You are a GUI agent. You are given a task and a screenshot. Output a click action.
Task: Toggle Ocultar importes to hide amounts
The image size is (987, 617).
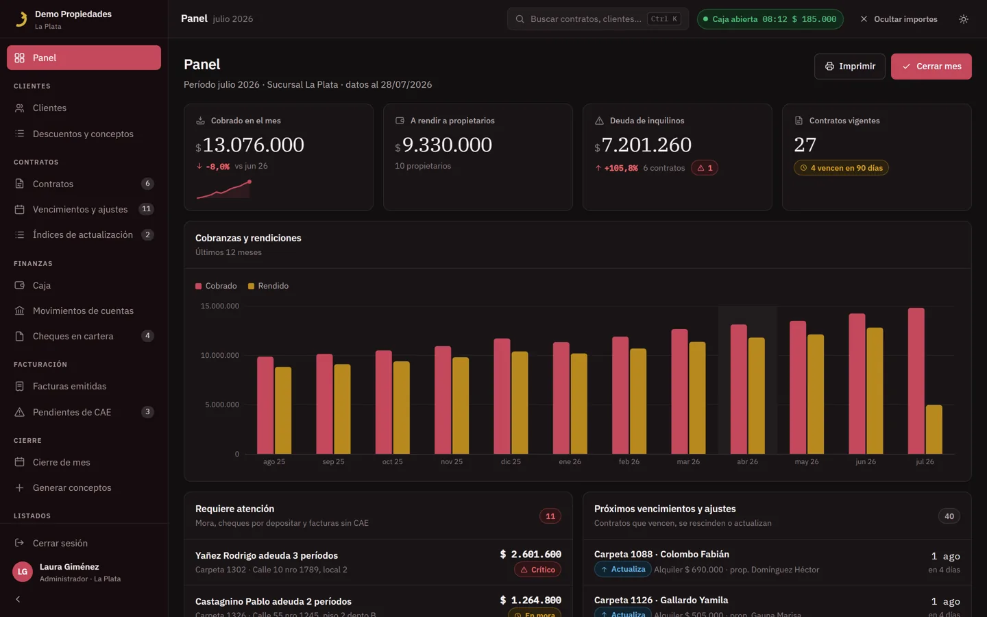[x=899, y=19]
